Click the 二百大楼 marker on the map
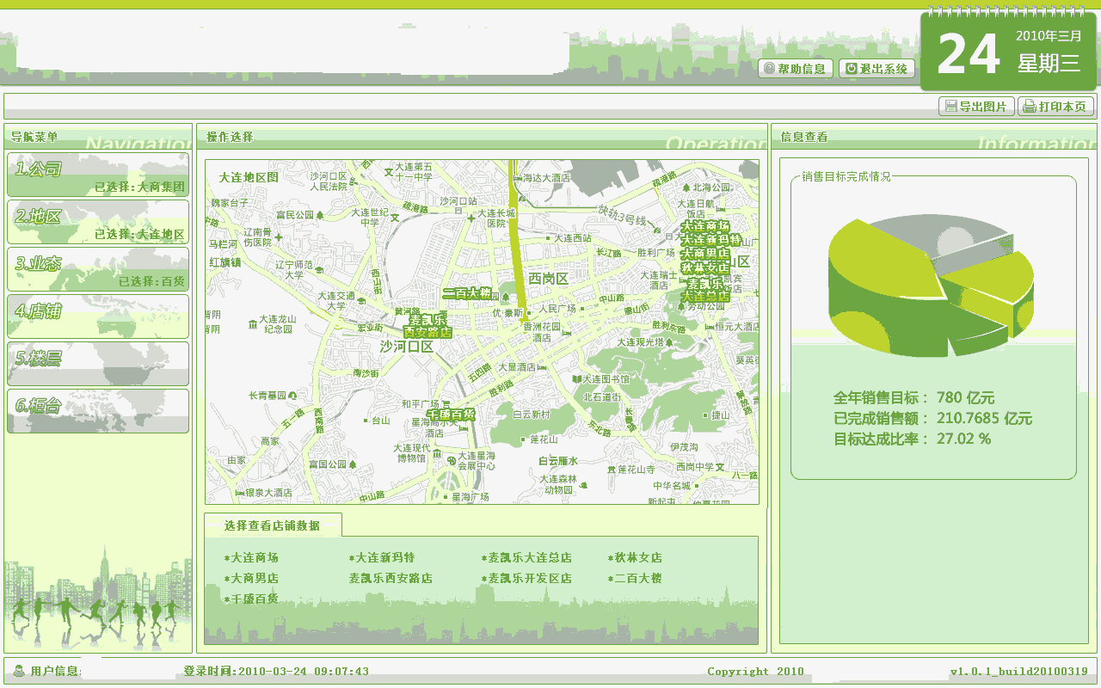Image resolution: width=1101 pixels, height=688 pixels. click(x=467, y=293)
